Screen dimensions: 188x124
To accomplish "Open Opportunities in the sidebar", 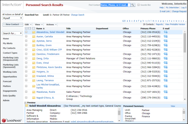I will coord(10,77).
